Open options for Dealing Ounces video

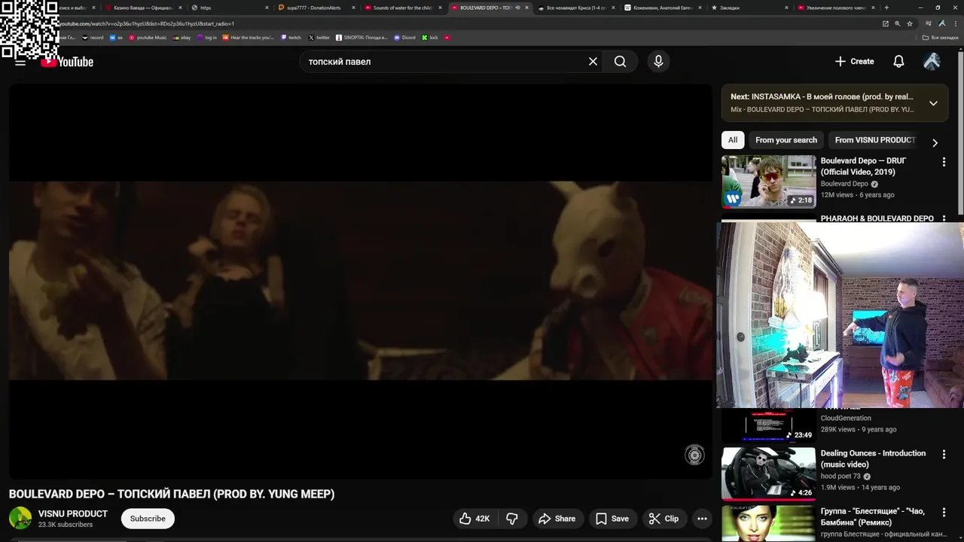tap(944, 455)
